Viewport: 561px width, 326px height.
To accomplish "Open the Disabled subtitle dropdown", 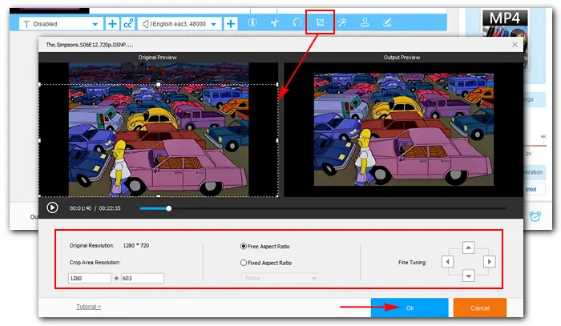I will tap(60, 24).
